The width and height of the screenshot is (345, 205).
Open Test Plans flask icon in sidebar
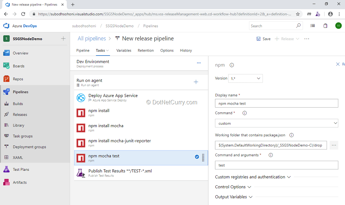[x=7, y=169]
